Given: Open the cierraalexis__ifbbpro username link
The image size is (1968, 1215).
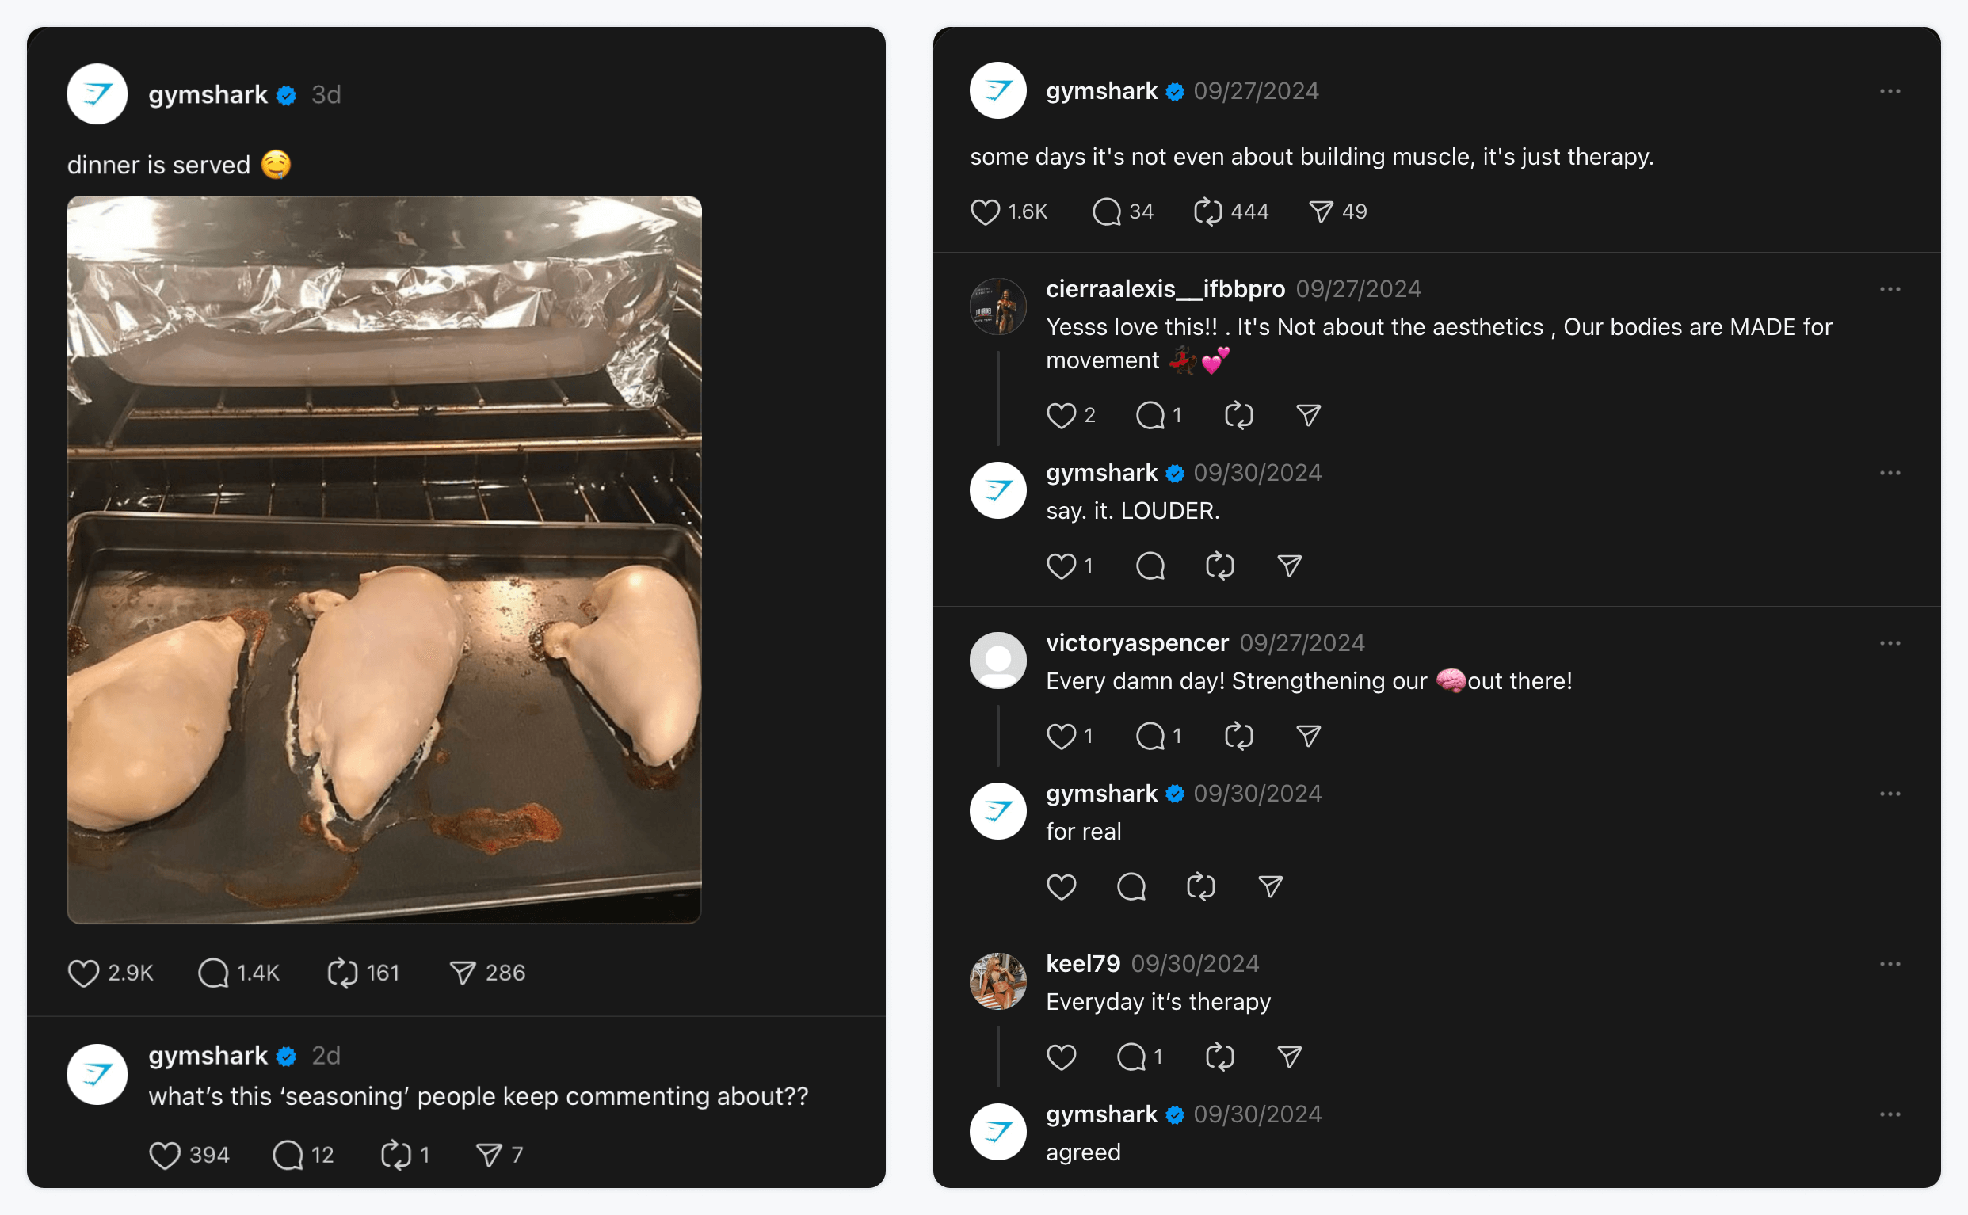Looking at the screenshot, I should click(x=1165, y=289).
